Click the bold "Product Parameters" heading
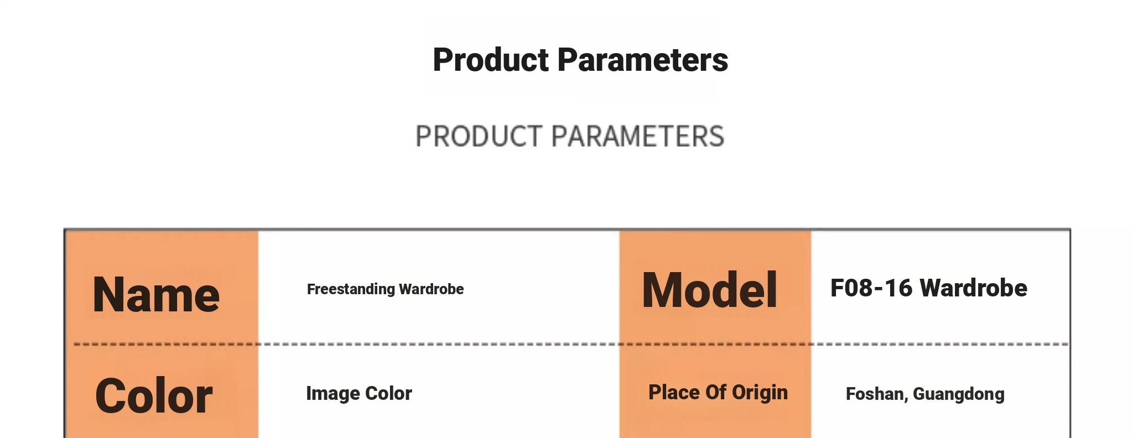Image resolution: width=1133 pixels, height=438 pixels. (x=580, y=60)
